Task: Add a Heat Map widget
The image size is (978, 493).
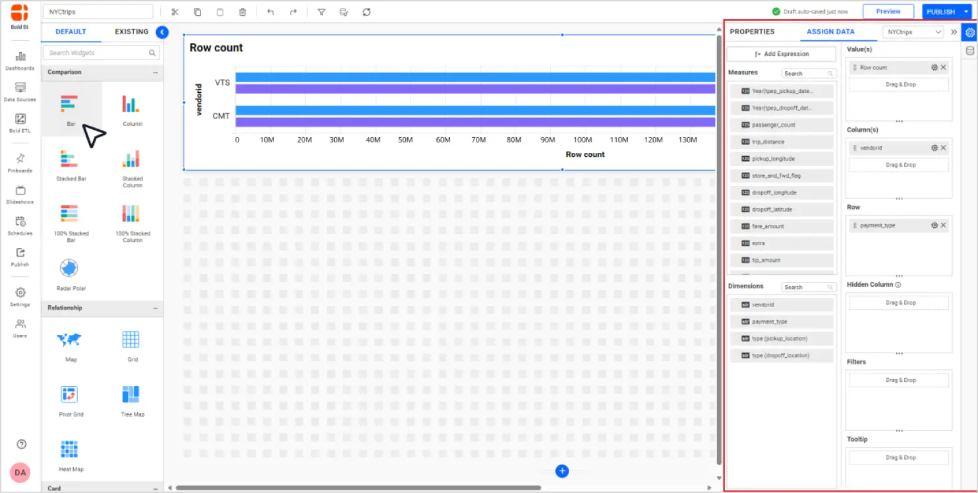Action: 69,449
